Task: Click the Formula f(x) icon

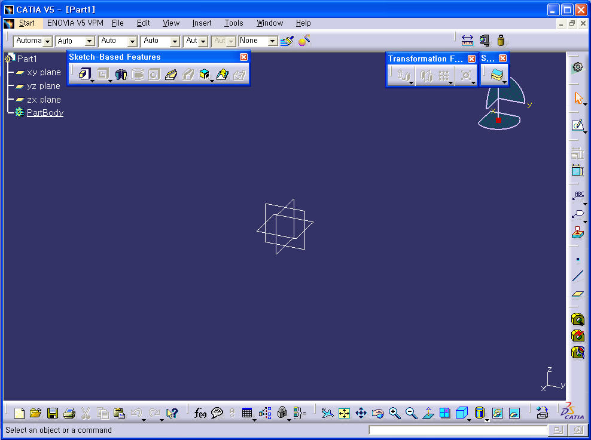Action: (x=200, y=413)
